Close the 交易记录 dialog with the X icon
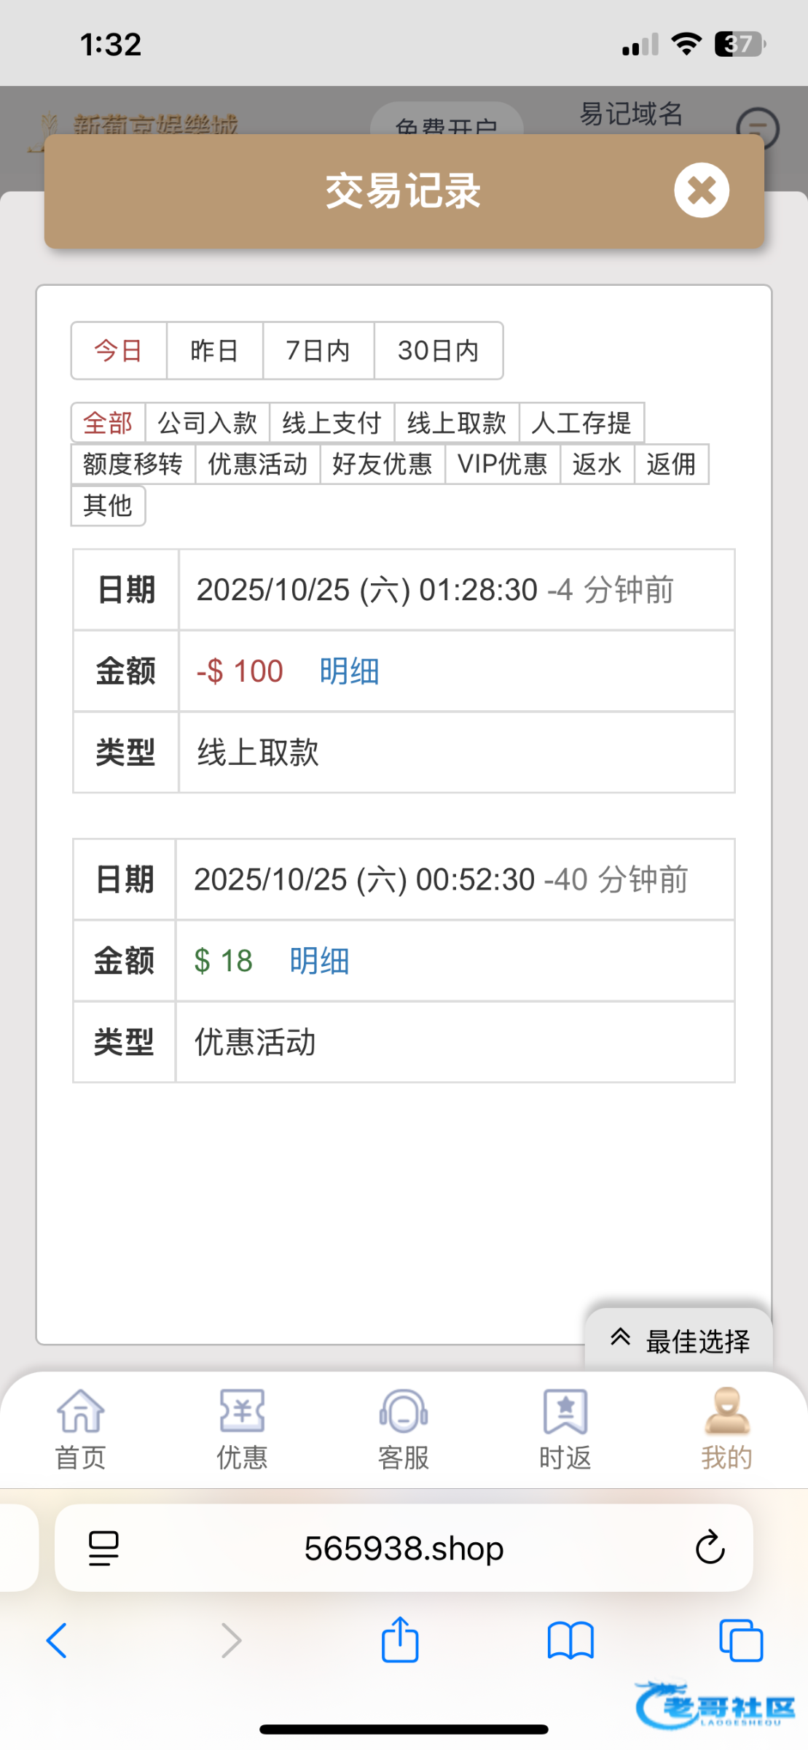Screen dimensions: 808x1750 coord(701,190)
